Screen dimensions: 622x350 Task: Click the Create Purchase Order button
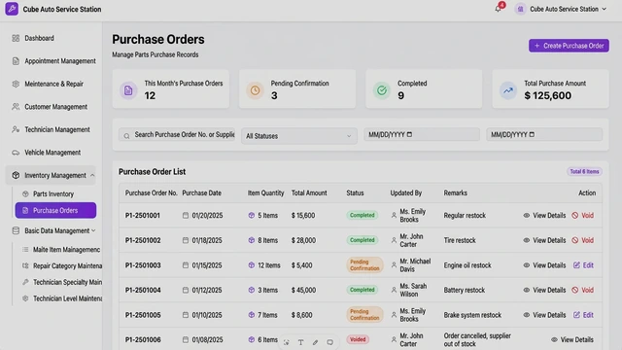pyautogui.click(x=569, y=46)
